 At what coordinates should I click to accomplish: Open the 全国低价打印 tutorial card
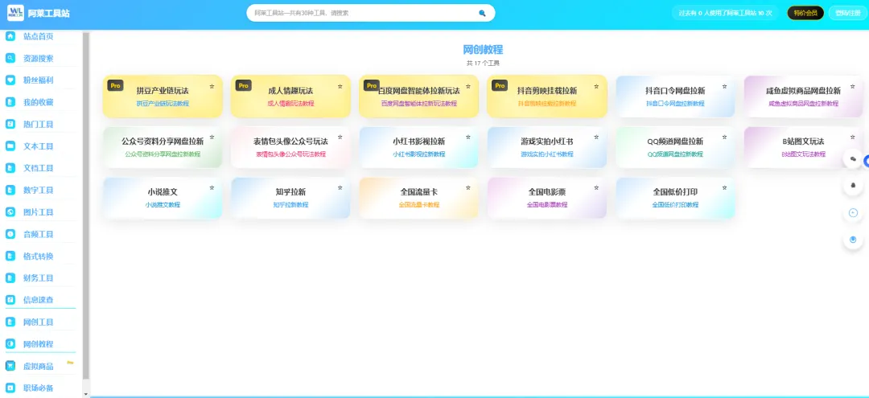(x=675, y=198)
